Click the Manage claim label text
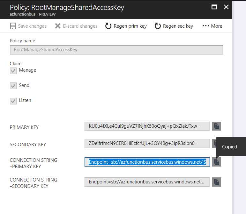The height and width of the screenshot is (214, 246). [x=27, y=70]
